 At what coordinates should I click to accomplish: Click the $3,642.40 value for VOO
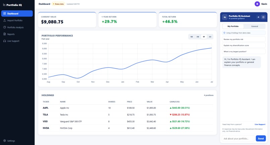tap(151, 121)
